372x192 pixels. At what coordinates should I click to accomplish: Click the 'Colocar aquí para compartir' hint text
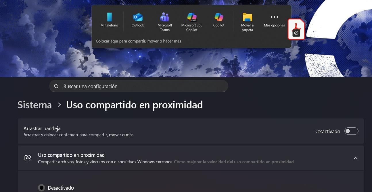(138, 41)
